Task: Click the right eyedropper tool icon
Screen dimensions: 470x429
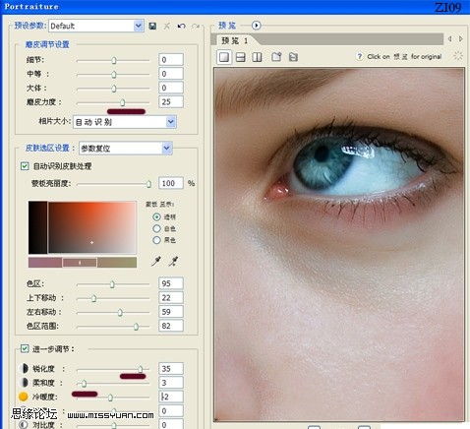Action: coord(173,262)
